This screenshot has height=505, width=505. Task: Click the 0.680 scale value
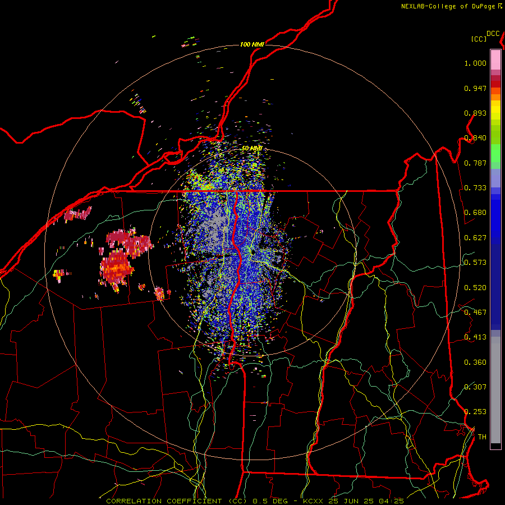(475, 213)
